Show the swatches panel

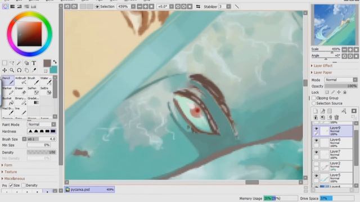point(34,7)
